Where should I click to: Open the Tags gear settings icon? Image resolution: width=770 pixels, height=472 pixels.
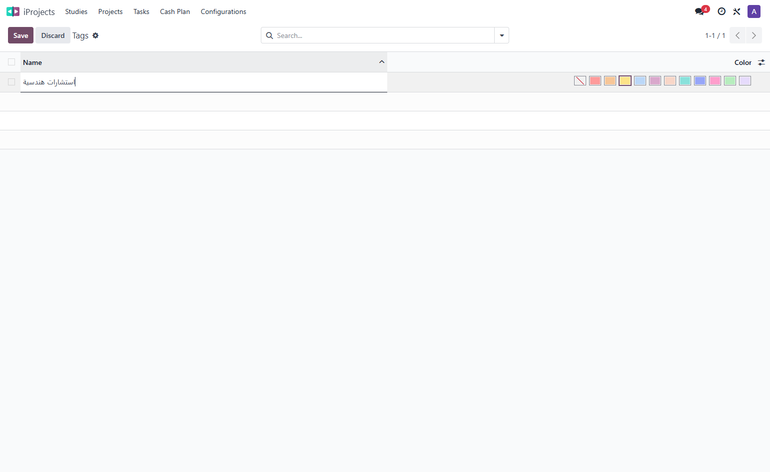point(95,35)
